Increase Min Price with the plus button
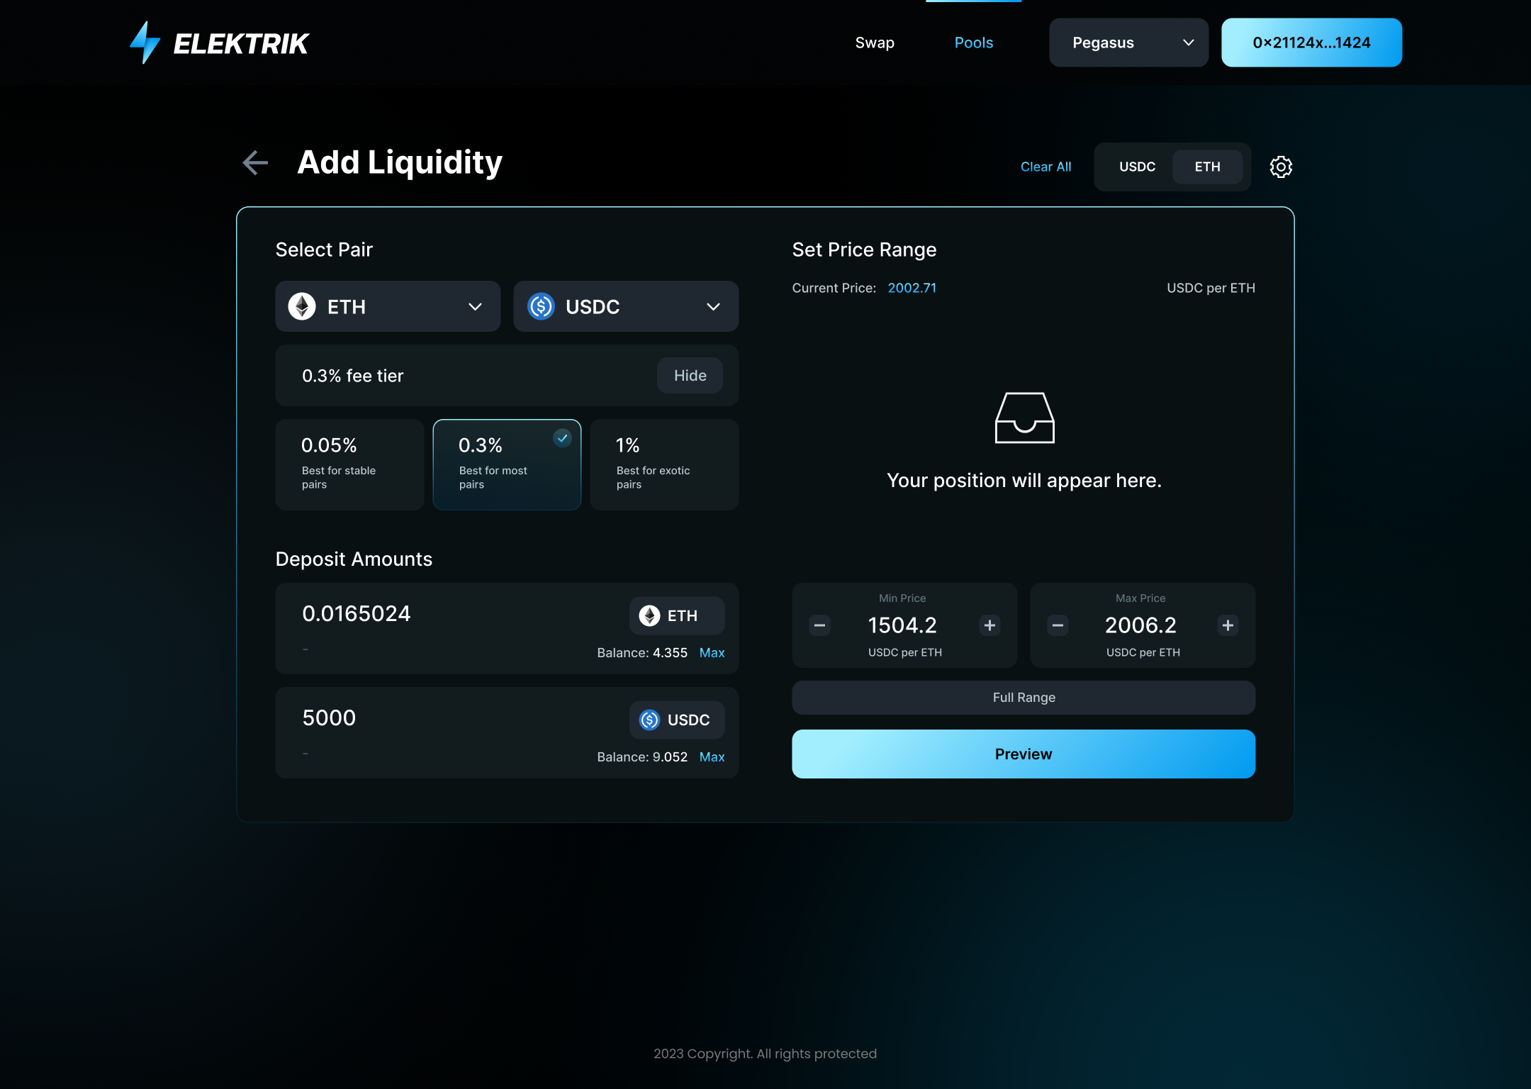 (x=989, y=625)
